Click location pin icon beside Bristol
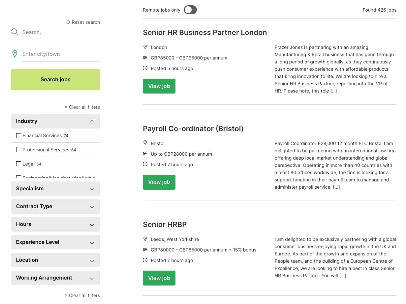Image resolution: width=406 pixels, height=304 pixels. (x=145, y=143)
